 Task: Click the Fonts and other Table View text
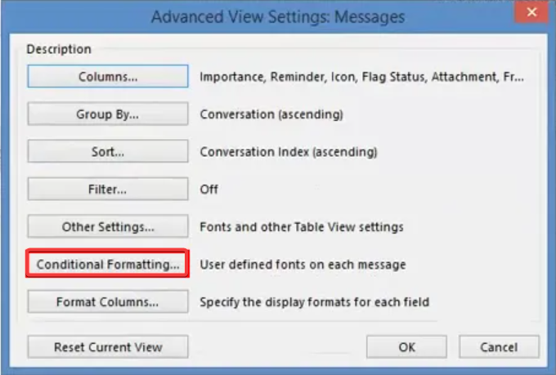coord(302,227)
